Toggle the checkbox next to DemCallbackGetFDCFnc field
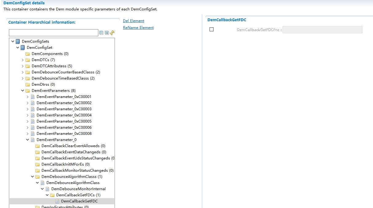Screen dimensions: 373x208 click(211, 29)
